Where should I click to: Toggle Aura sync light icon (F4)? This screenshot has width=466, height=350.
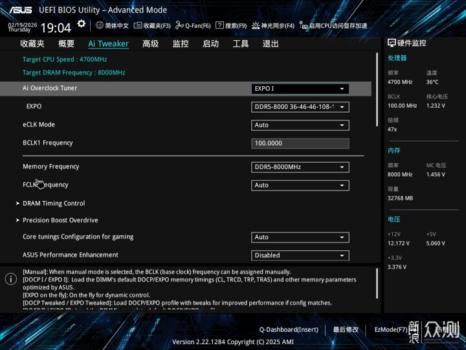pyautogui.click(x=256, y=25)
